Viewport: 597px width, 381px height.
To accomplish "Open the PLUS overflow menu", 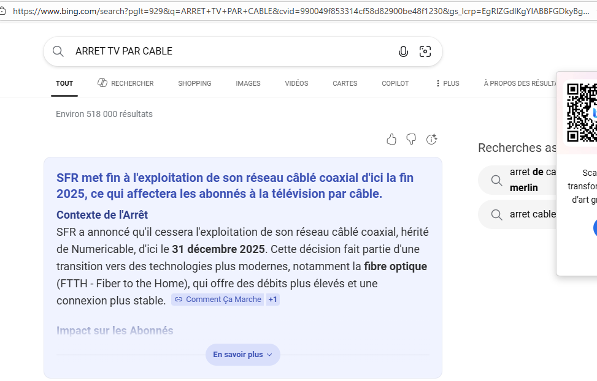I will click(x=447, y=83).
